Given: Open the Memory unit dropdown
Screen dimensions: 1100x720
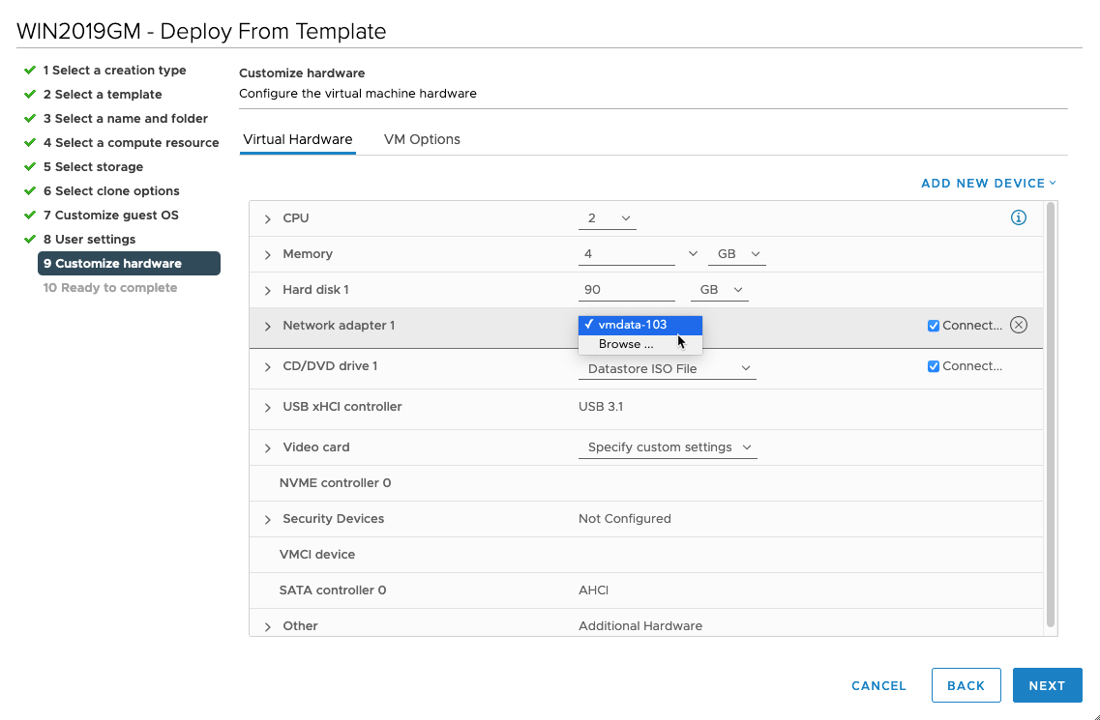Looking at the screenshot, I should [x=736, y=253].
